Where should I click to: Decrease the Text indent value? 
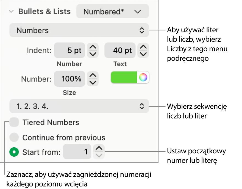click(x=143, y=54)
